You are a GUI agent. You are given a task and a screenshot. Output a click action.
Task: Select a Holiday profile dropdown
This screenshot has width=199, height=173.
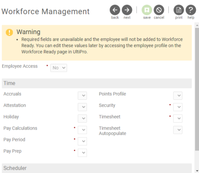82,118
